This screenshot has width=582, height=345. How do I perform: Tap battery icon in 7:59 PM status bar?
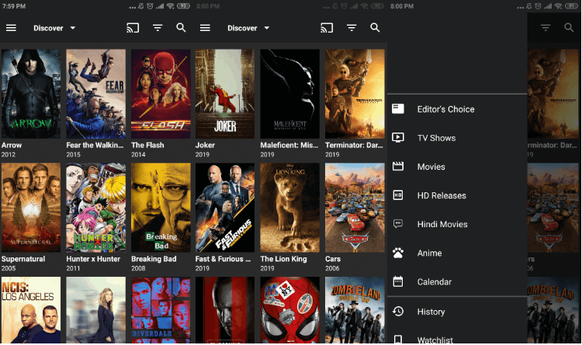click(x=184, y=6)
